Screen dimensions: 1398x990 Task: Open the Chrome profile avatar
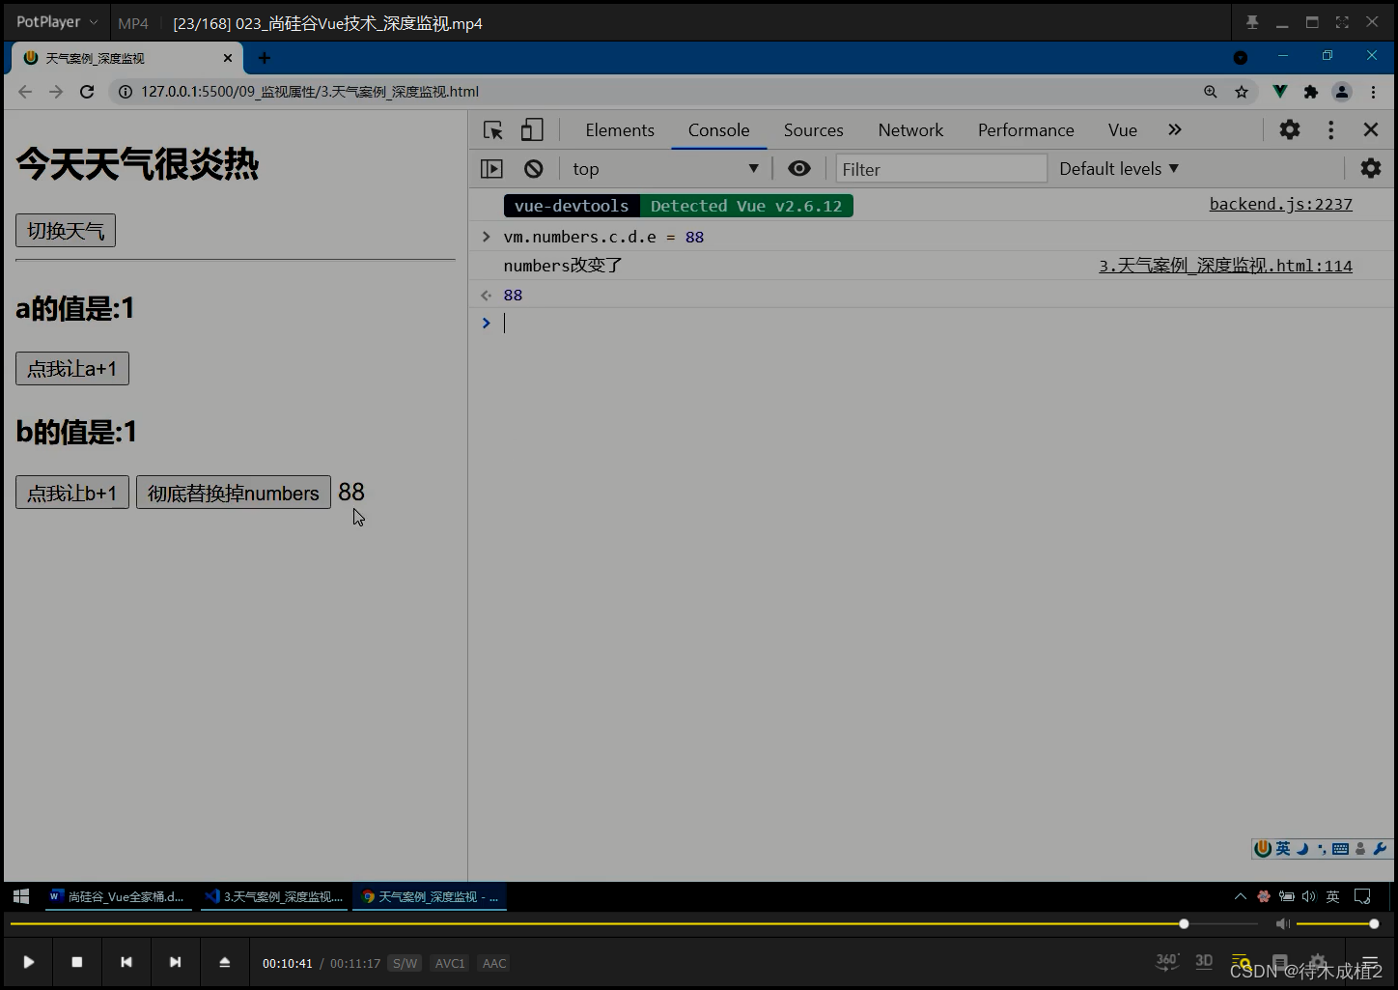pos(1342,92)
